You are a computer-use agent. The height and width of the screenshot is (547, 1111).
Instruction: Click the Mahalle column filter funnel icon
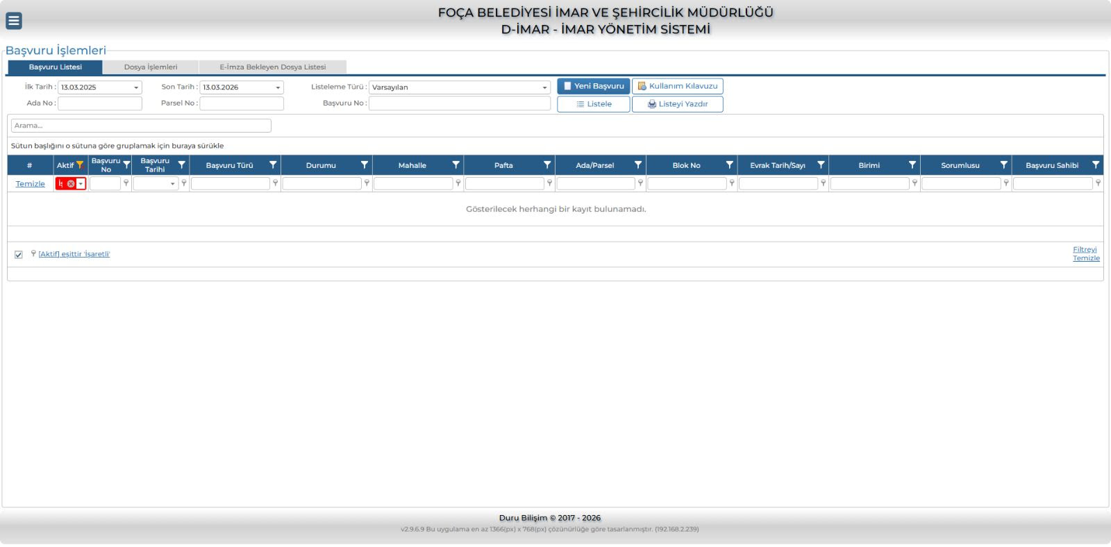coord(456,165)
